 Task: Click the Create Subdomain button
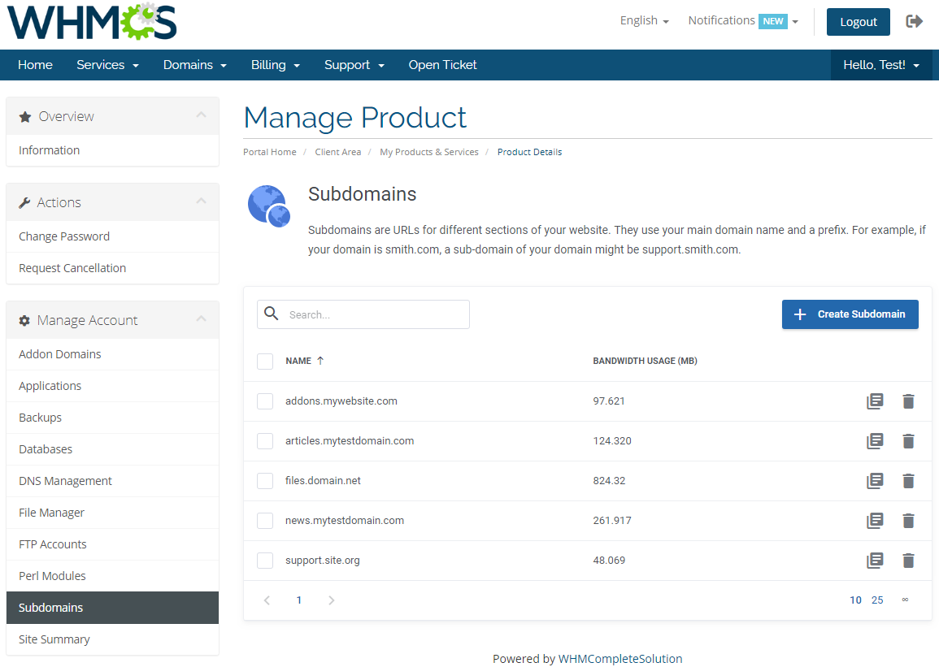850,314
